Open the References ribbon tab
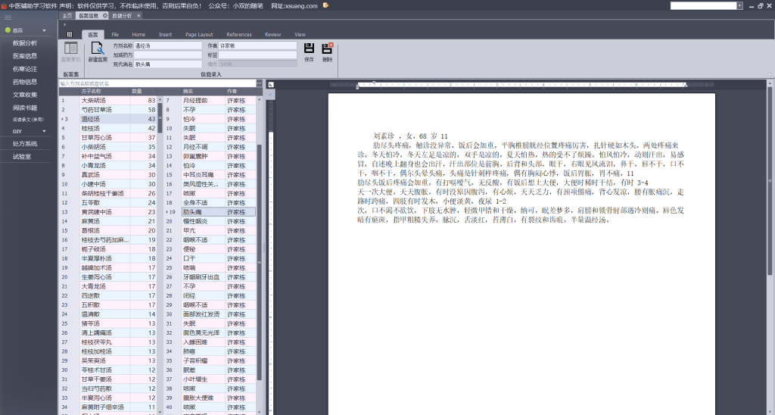The height and width of the screenshot is (415, 775). click(x=238, y=34)
